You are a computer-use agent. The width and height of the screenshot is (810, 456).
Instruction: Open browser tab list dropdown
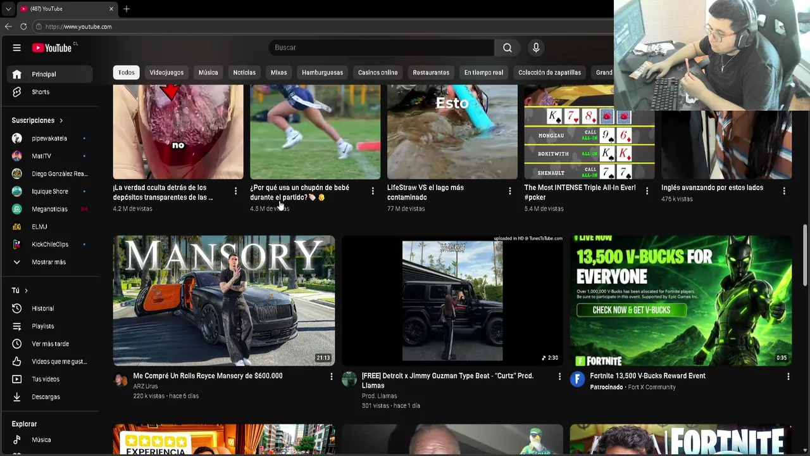tap(8, 9)
